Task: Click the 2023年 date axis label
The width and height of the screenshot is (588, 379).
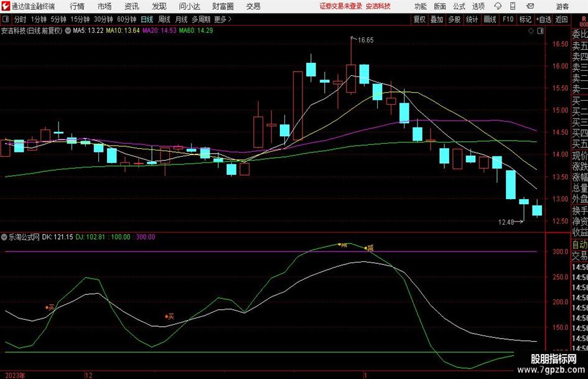Action: pyautogui.click(x=15, y=375)
